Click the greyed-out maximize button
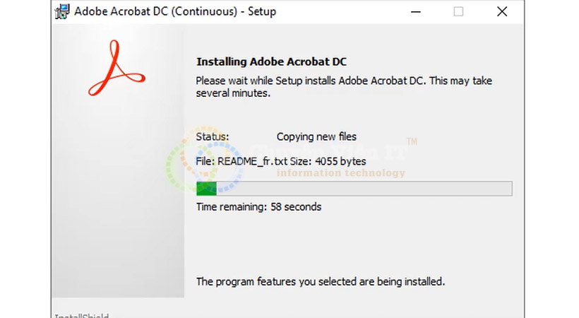The height and width of the screenshot is (318, 579). click(458, 12)
